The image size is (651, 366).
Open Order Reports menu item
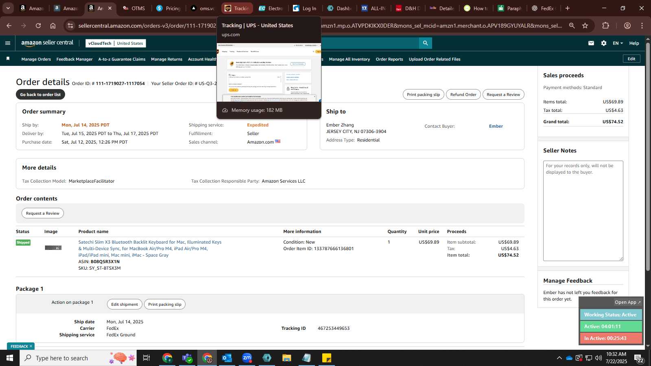tap(389, 59)
